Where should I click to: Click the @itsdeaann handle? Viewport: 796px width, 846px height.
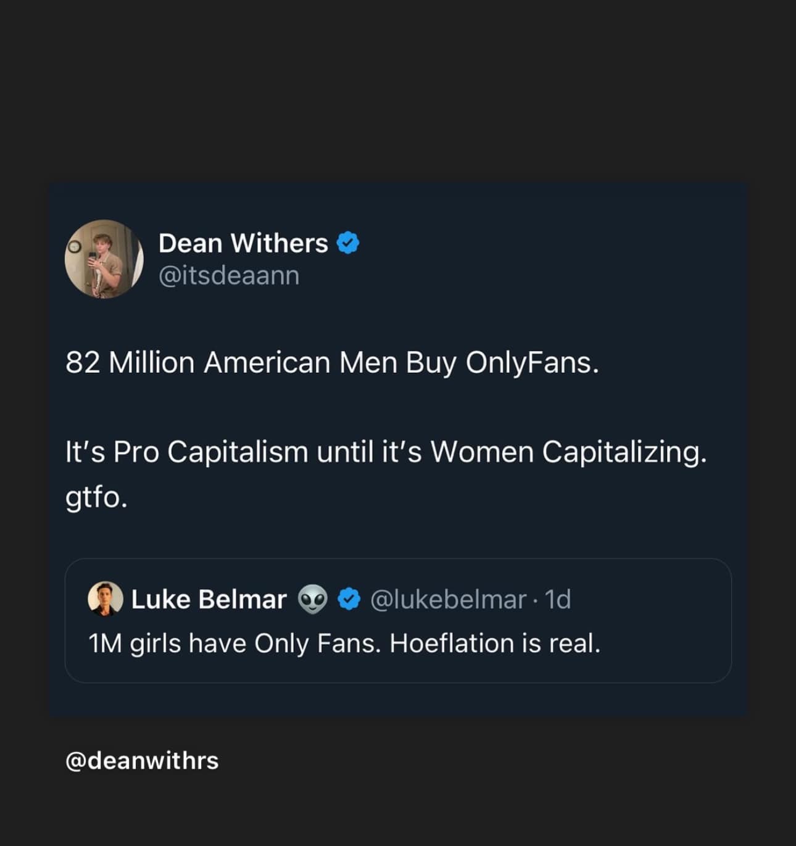click(x=229, y=275)
